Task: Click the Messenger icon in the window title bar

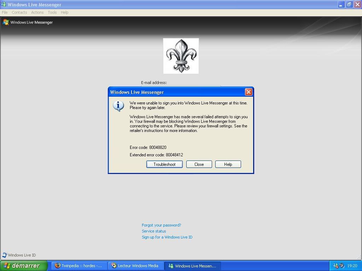Action: point(4,4)
